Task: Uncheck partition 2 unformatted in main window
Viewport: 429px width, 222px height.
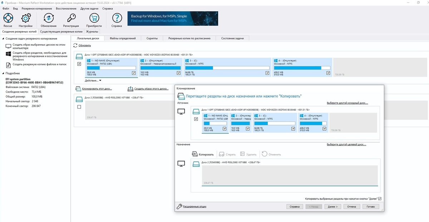Action: pos(178,73)
